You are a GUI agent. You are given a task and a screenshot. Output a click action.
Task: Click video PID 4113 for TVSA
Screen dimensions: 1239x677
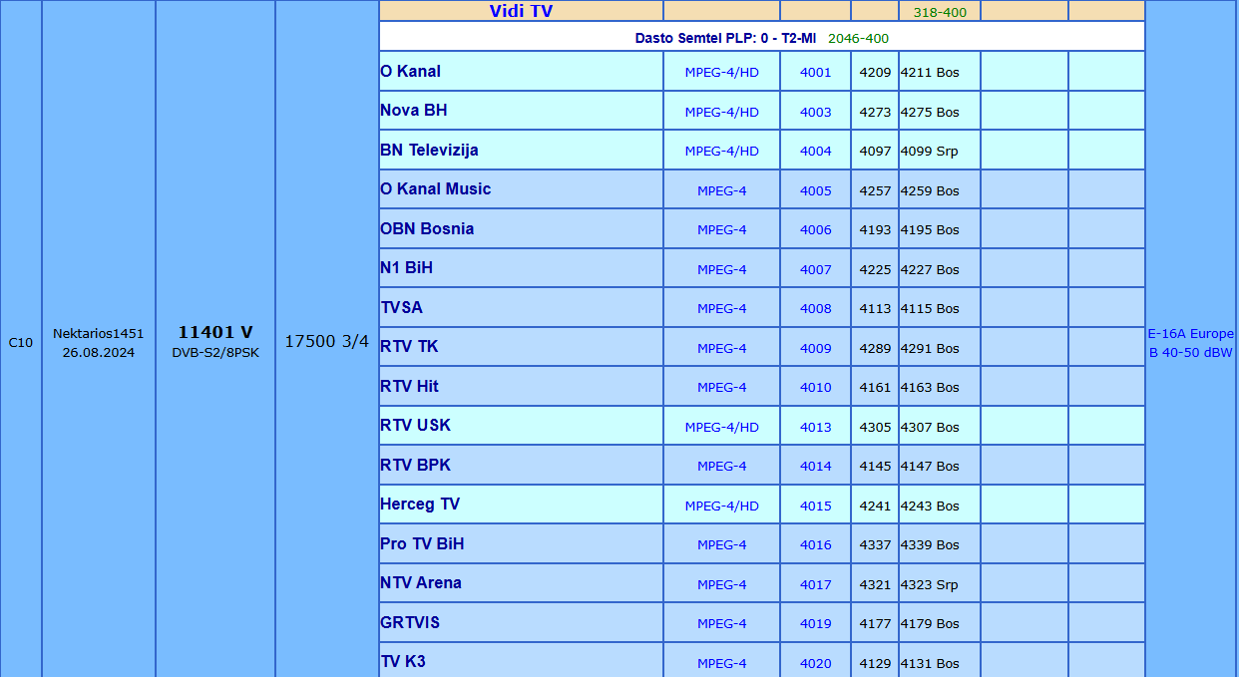(x=875, y=309)
